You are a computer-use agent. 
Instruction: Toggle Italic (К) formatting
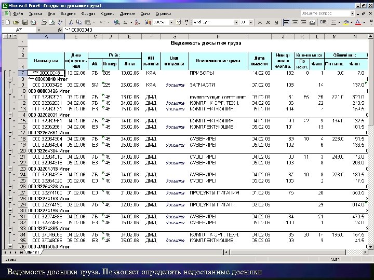[268, 22]
